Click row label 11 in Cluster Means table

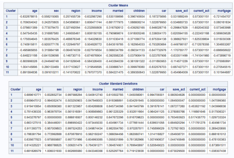tap(7, 72)
